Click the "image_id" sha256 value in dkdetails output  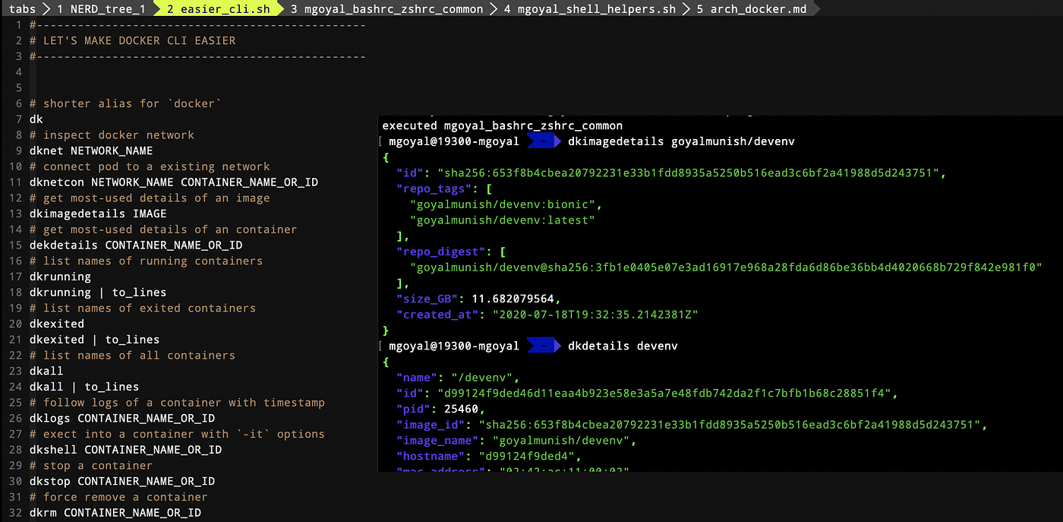pos(730,425)
